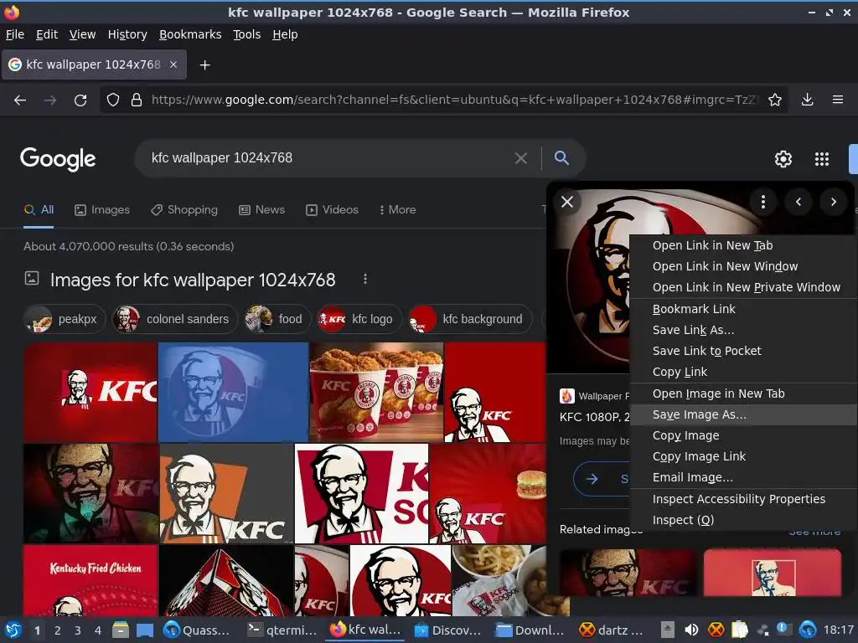Click the kfc logo filter chip
Image resolution: width=858 pixels, height=643 pixels.
coord(359,319)
